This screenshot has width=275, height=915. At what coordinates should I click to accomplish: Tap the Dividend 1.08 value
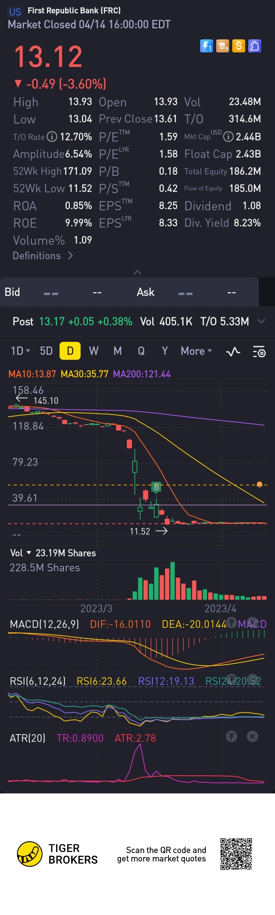252,206
